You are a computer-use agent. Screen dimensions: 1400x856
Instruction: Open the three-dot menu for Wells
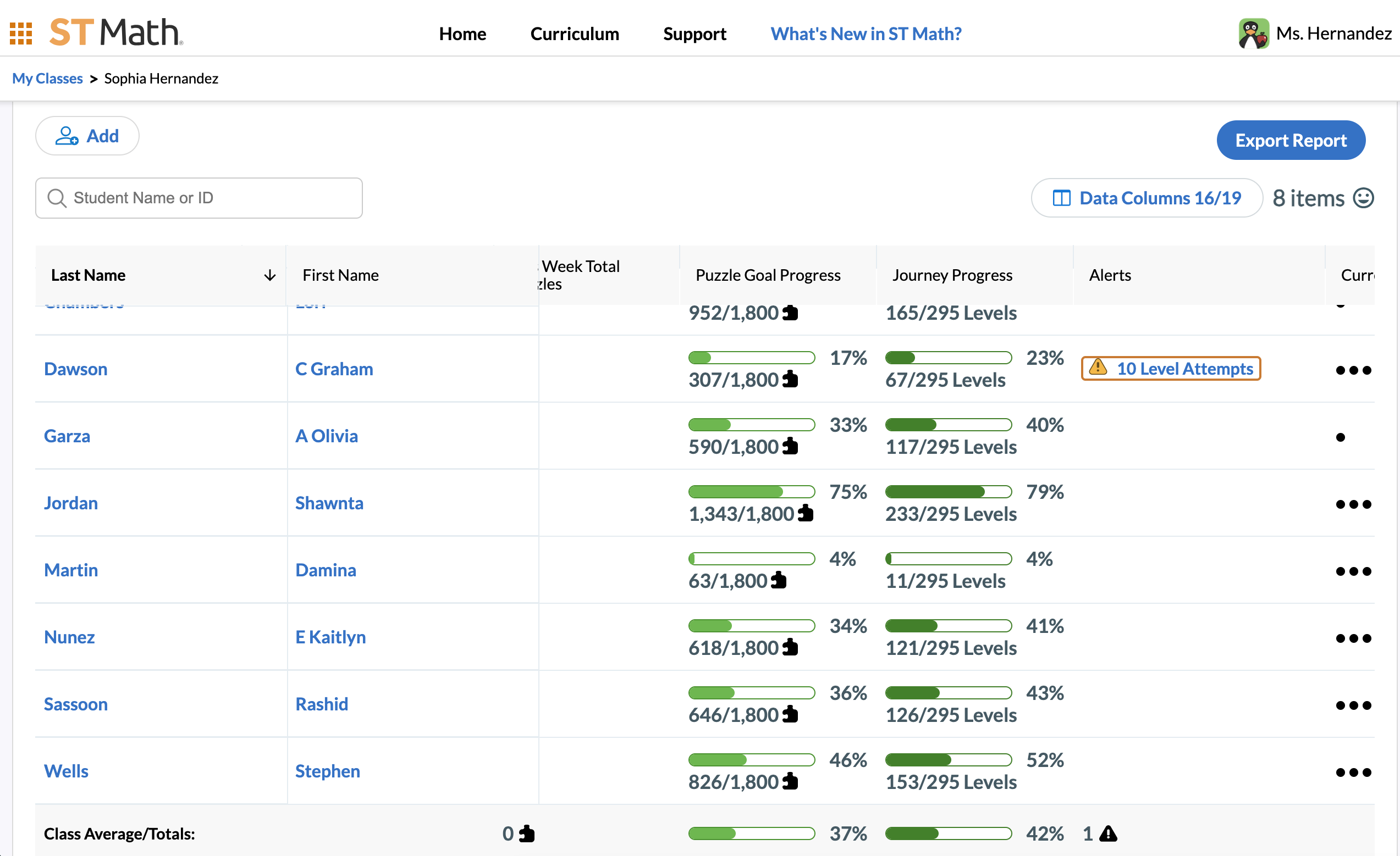[x=1353, y=772]
